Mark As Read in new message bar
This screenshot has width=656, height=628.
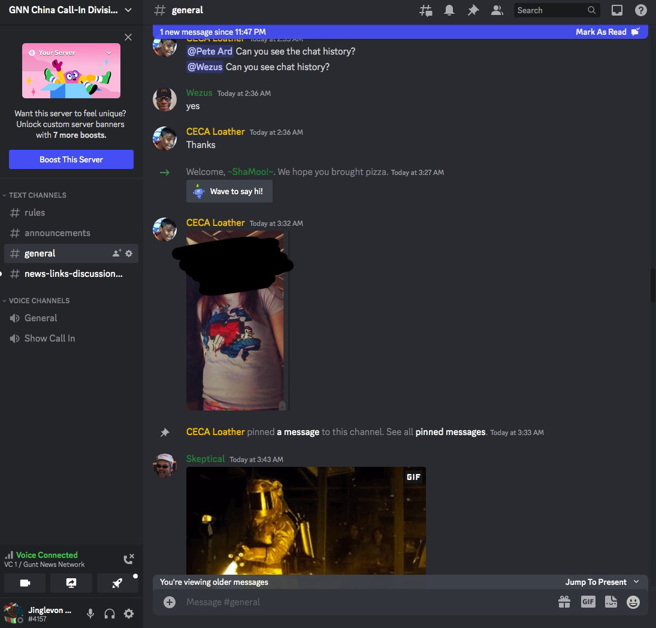click(x=607, y=32)
